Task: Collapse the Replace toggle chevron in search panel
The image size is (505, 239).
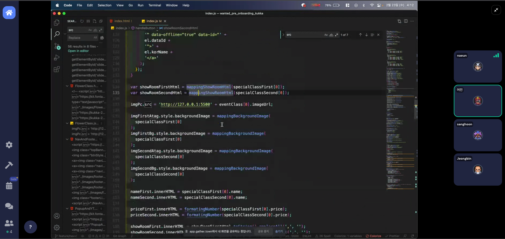Action: click(65, 34)
